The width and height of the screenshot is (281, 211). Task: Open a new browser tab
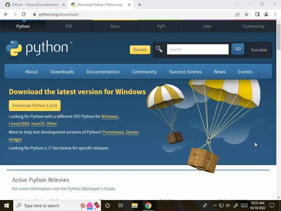pos(140,5)
